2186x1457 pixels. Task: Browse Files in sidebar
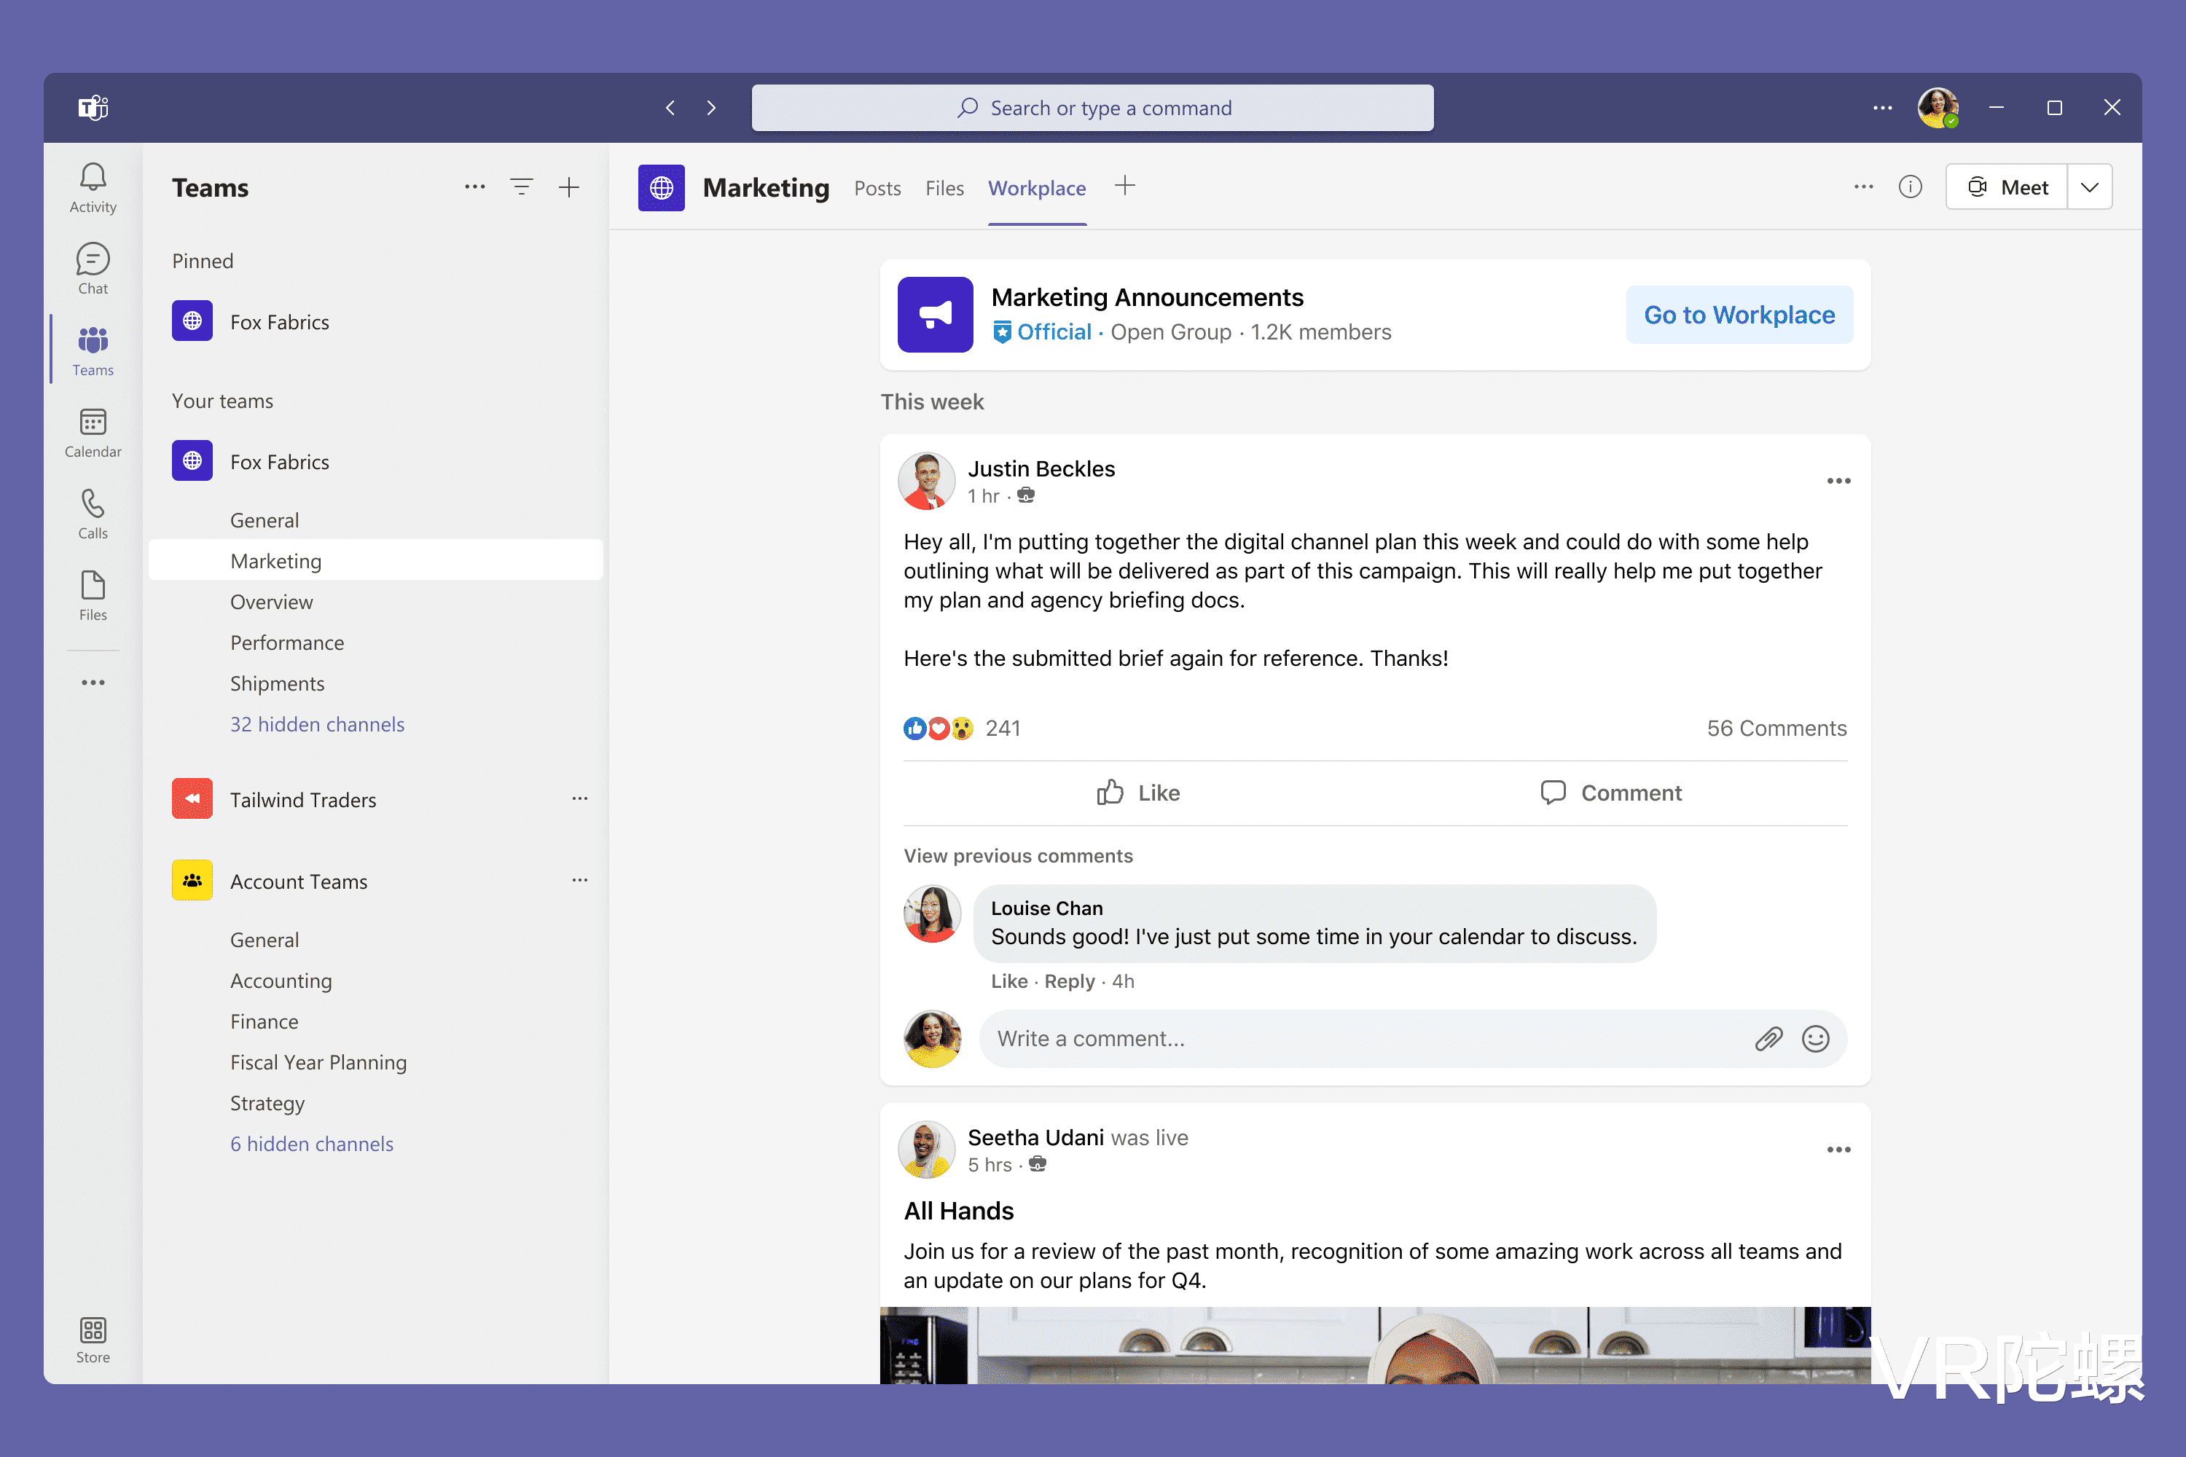93,595
